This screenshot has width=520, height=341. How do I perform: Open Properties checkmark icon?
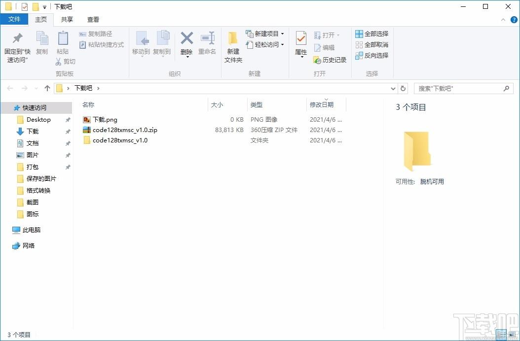[x=301, y=39]
